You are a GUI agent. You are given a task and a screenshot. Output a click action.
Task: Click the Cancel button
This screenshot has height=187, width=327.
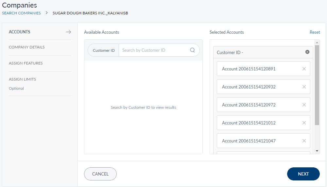coord(100,174)
